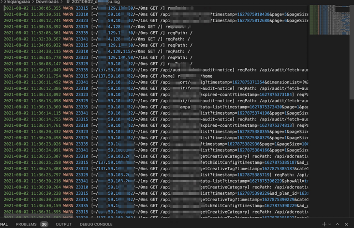The image size is (354, 228).
Task: Click timestamp value 1627875384166
Action: coord(253,150)
